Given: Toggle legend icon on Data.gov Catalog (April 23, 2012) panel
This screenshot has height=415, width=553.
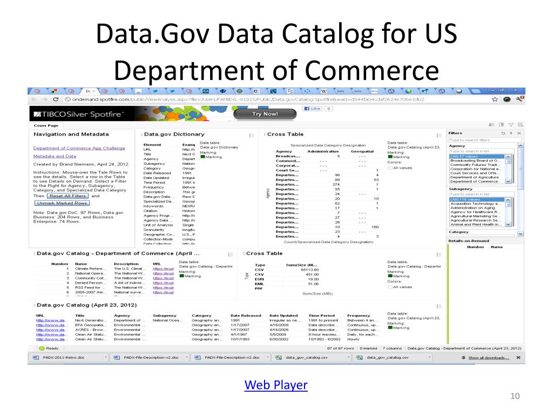Looking at the screenshot, I should point(439,306).
